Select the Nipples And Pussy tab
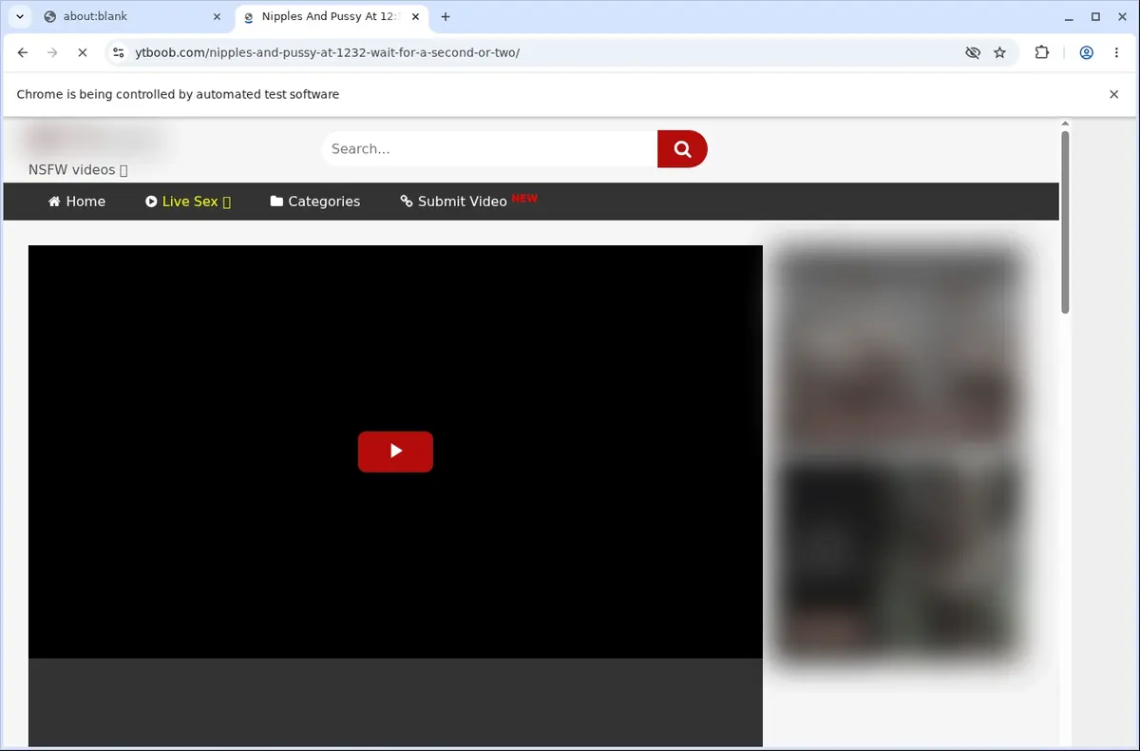 pos(332,16)
